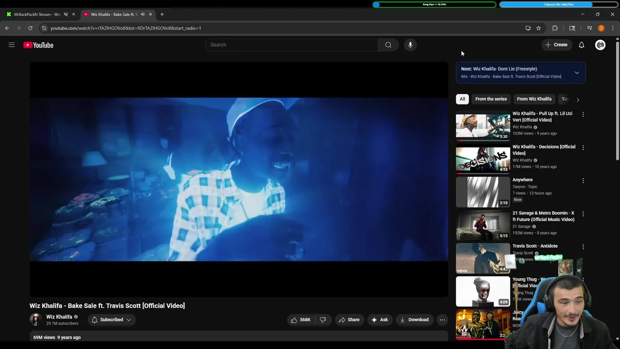The width and height of the screenshot is (620, 349).
Task: Click Wiz Khalifa - Bake Sale video title
Action: pos(107,306)
